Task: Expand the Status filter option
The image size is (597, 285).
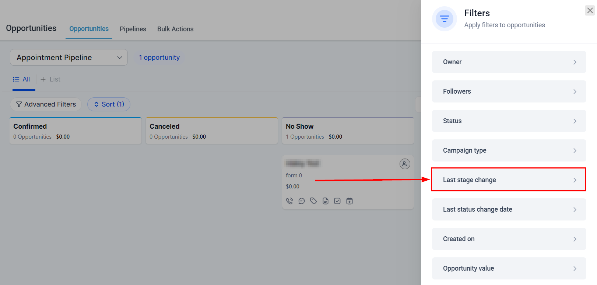Action: [509, 121]
